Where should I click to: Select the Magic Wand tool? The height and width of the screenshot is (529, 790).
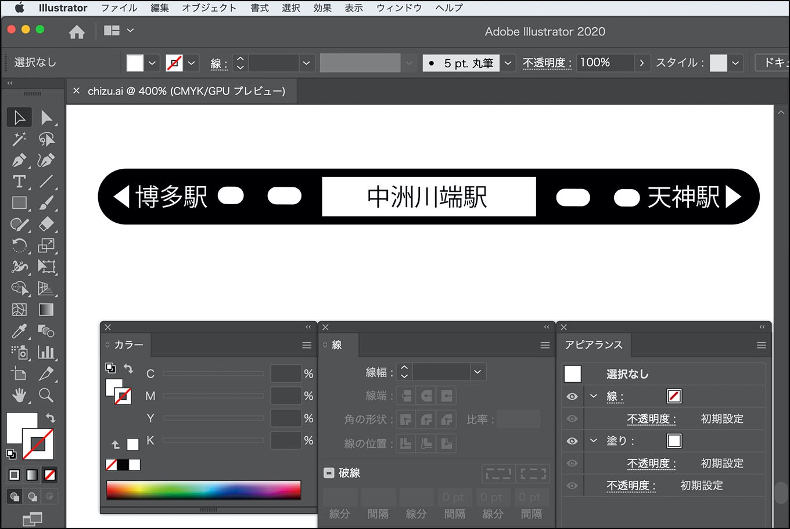point(20,139)
